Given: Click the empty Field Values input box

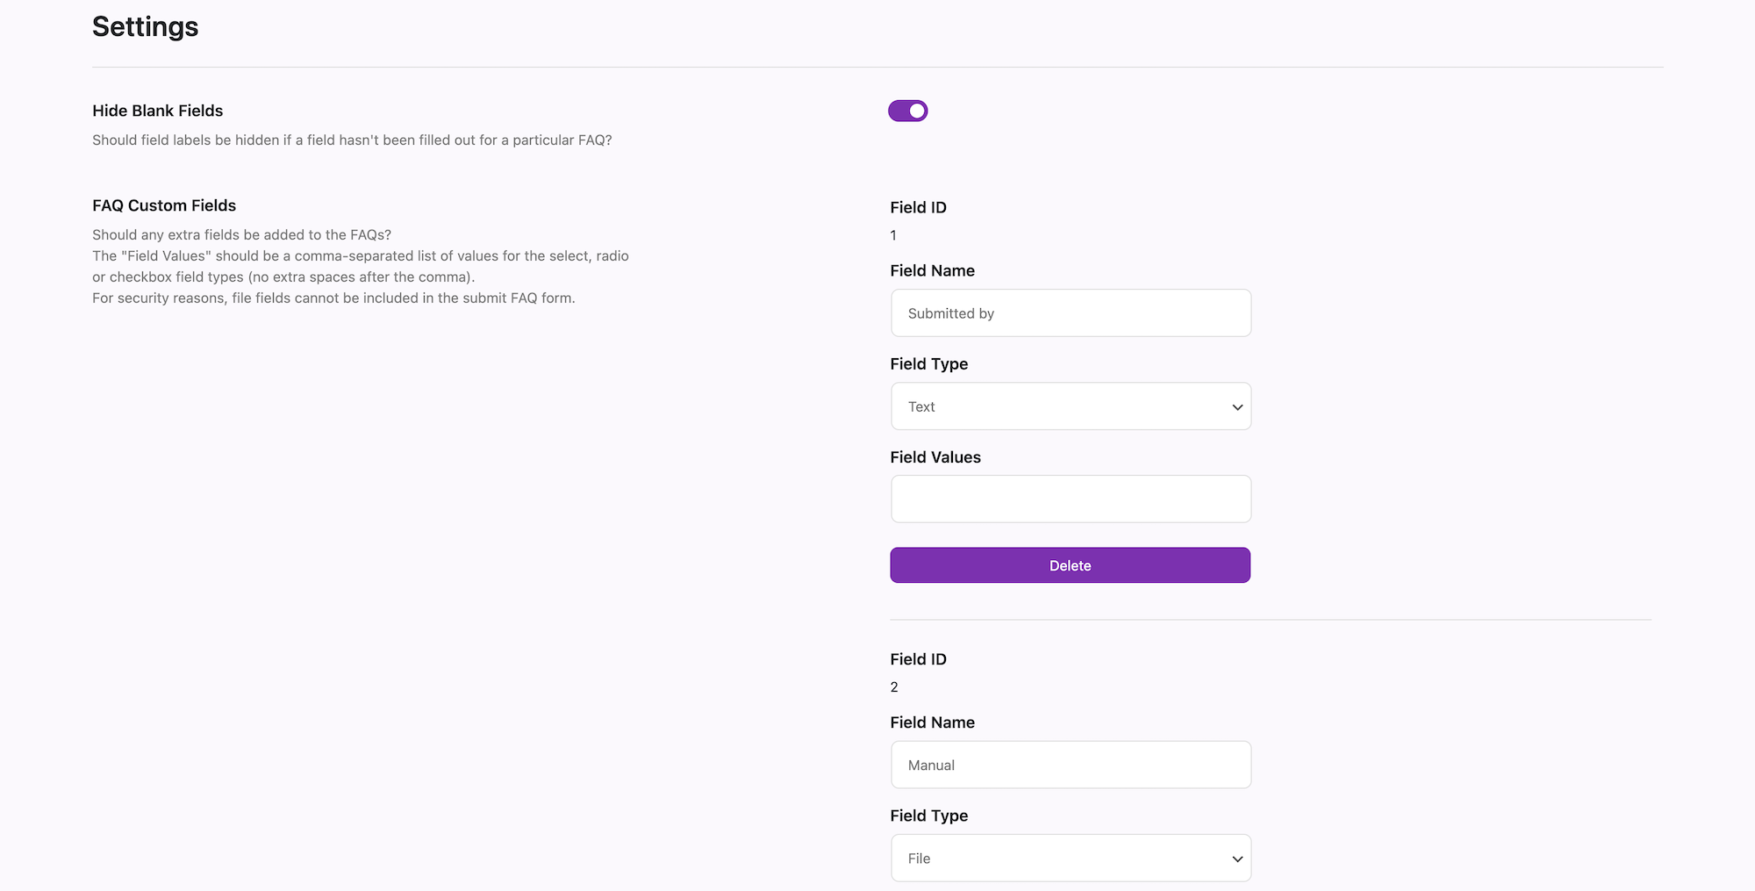Looking at the screenshot, I should click(x=1070, y=499).
